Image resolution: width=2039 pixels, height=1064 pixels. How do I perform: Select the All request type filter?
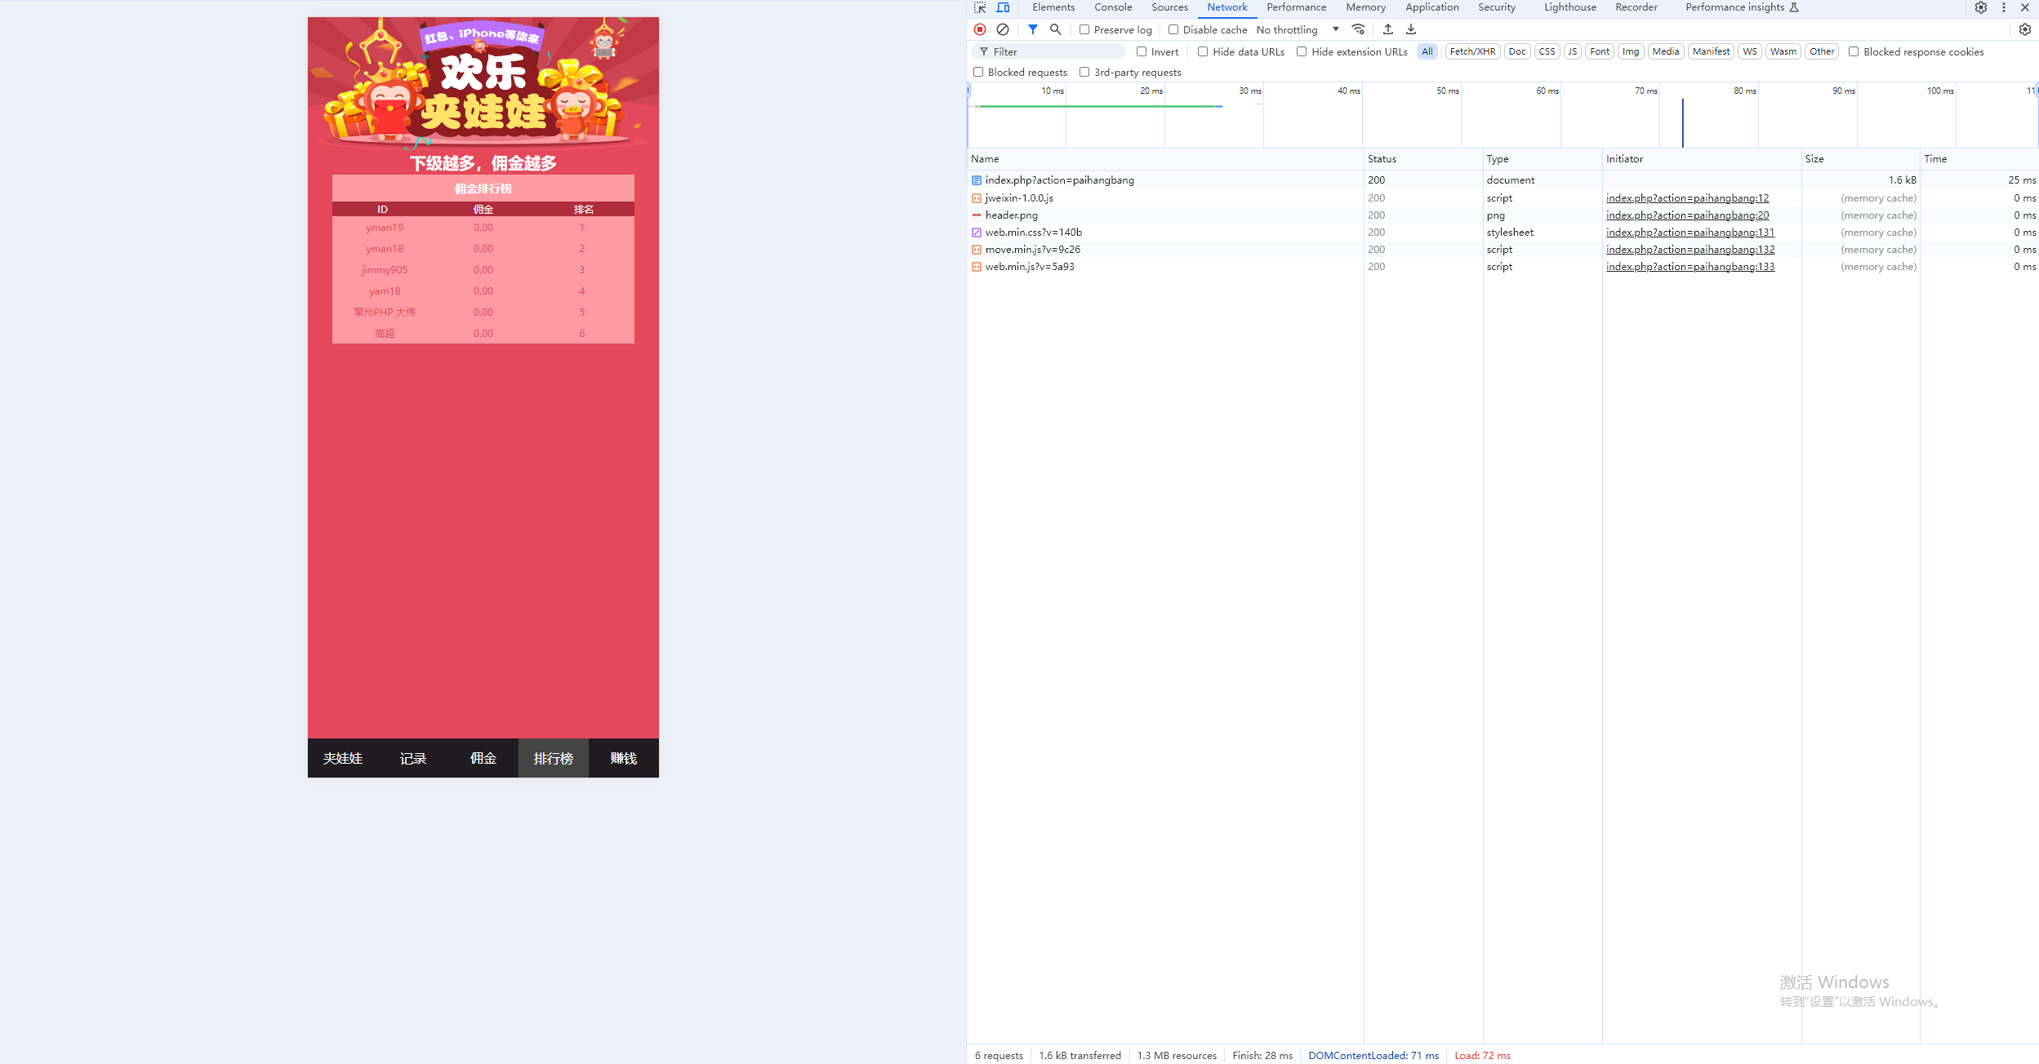click(1427, 51)
